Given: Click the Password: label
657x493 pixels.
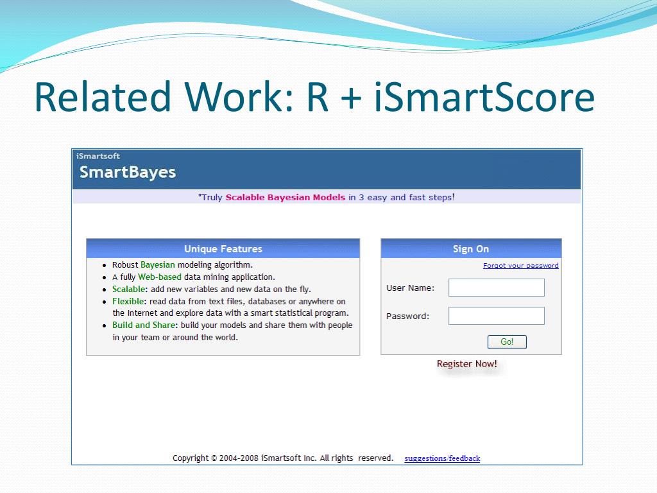Looking at the screenshot, I should 407,316.
